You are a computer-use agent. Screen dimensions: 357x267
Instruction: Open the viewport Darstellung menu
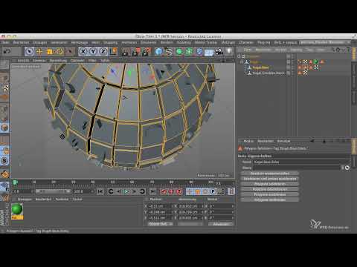click(58, 61)
